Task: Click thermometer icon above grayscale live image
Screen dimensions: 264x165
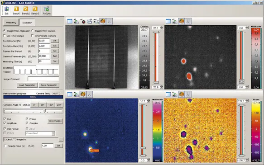Action: [x=109, y=21]
